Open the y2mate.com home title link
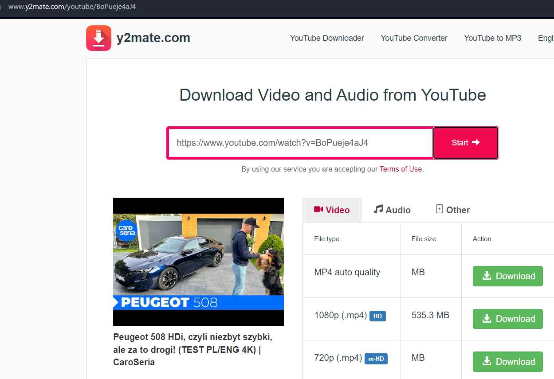 [153, 38]
